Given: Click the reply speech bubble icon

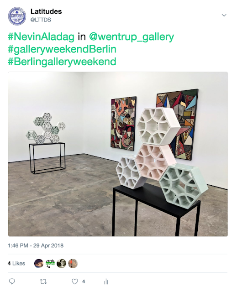Looking at the screenshot, I should [12, 281].
